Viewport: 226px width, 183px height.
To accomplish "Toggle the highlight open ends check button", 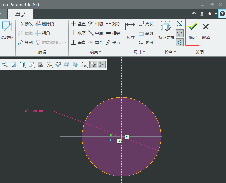I will (x=180, y=33).
